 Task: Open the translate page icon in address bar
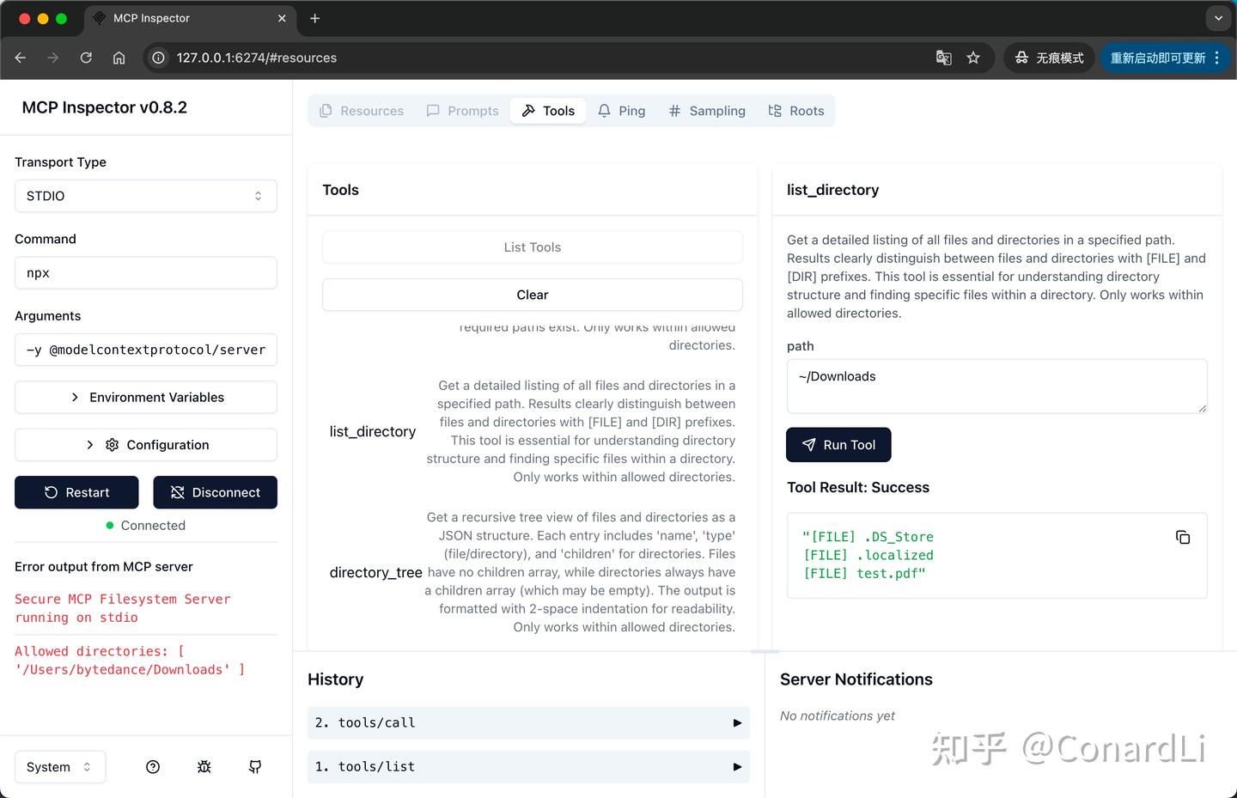coord(943,58)
